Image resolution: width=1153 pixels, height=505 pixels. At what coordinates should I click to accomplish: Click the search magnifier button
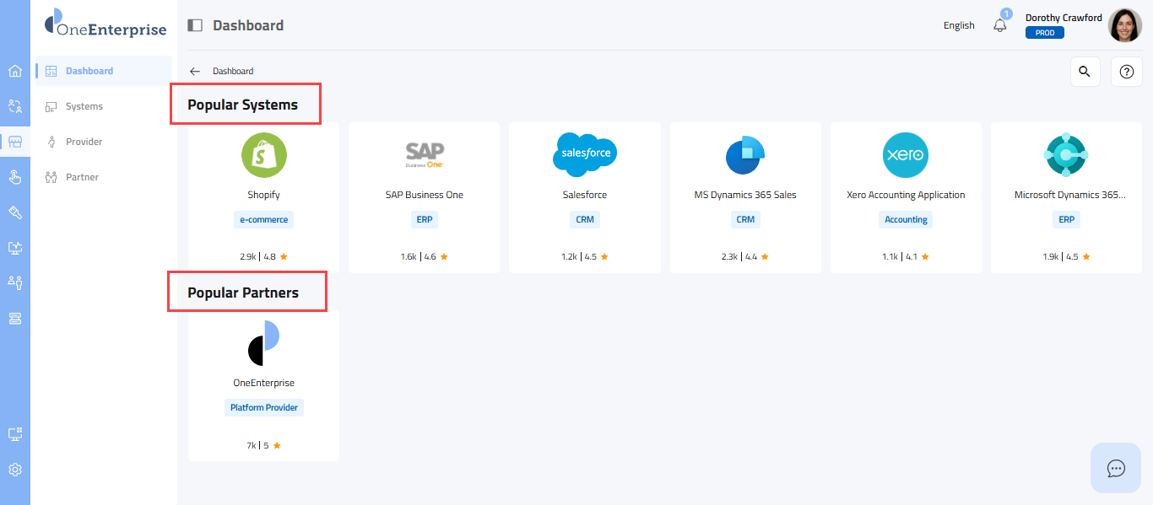(x=1085, y=72)
